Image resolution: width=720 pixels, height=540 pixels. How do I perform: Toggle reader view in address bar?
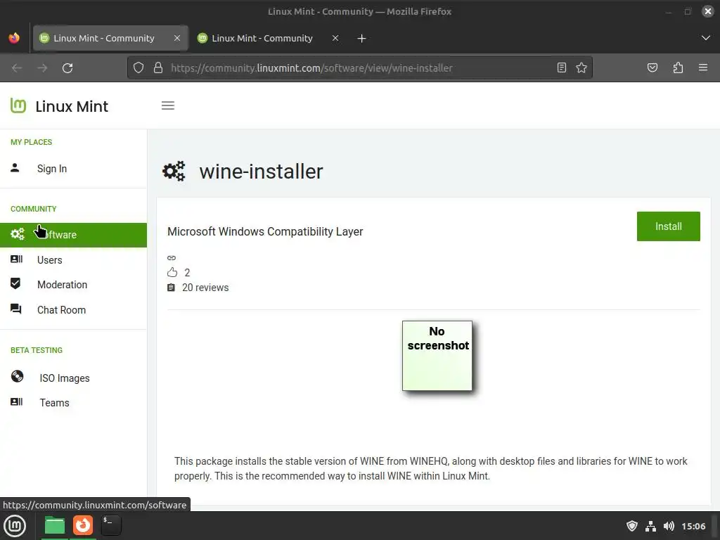tap(561, 68)
